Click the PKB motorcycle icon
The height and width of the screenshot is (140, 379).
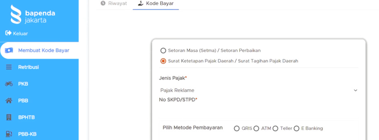coord(9,84)
